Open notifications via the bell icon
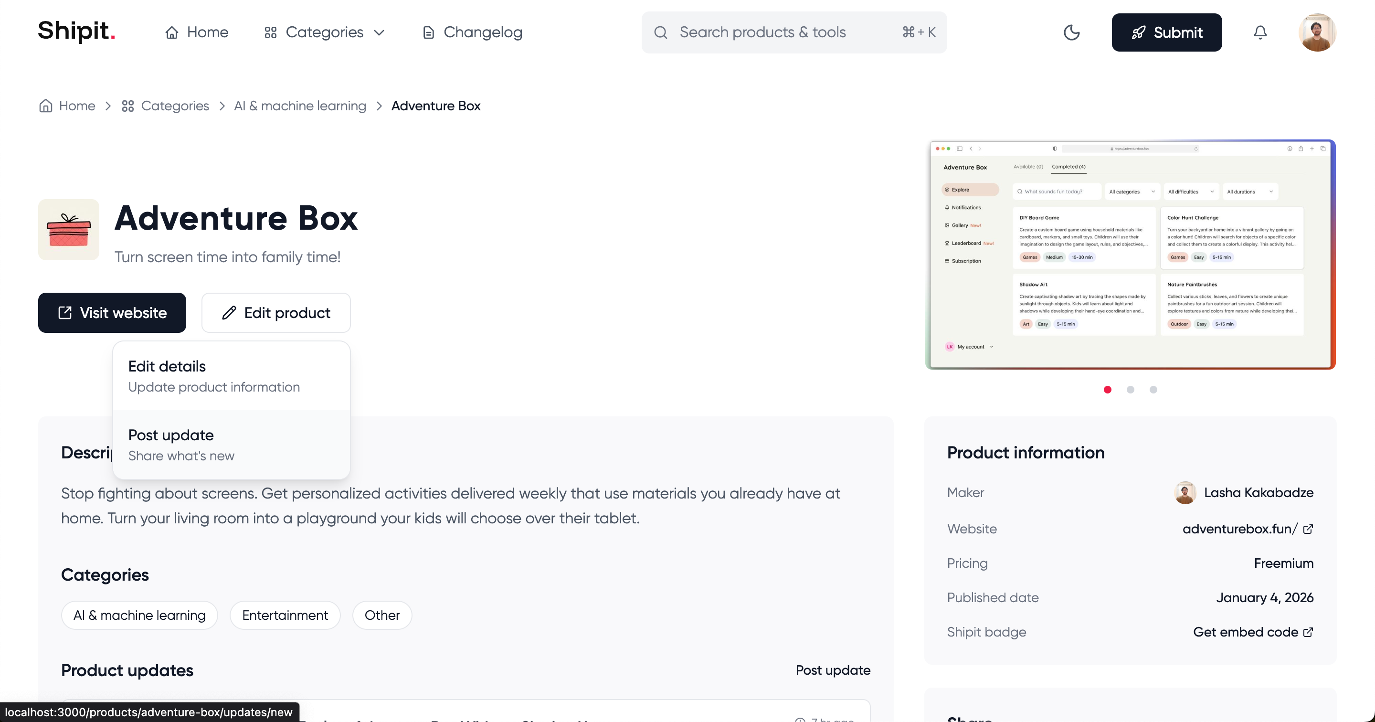This screenshot has height=722, width=1375. click(1260, 32)
